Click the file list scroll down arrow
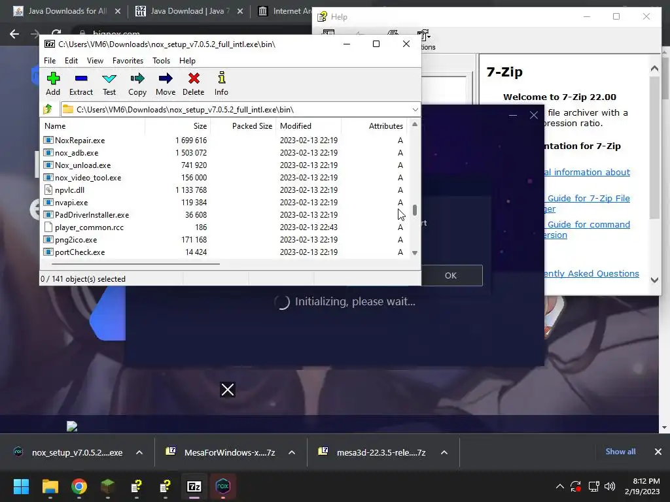Screen dimensions: 670x502 tap(414, 253)
